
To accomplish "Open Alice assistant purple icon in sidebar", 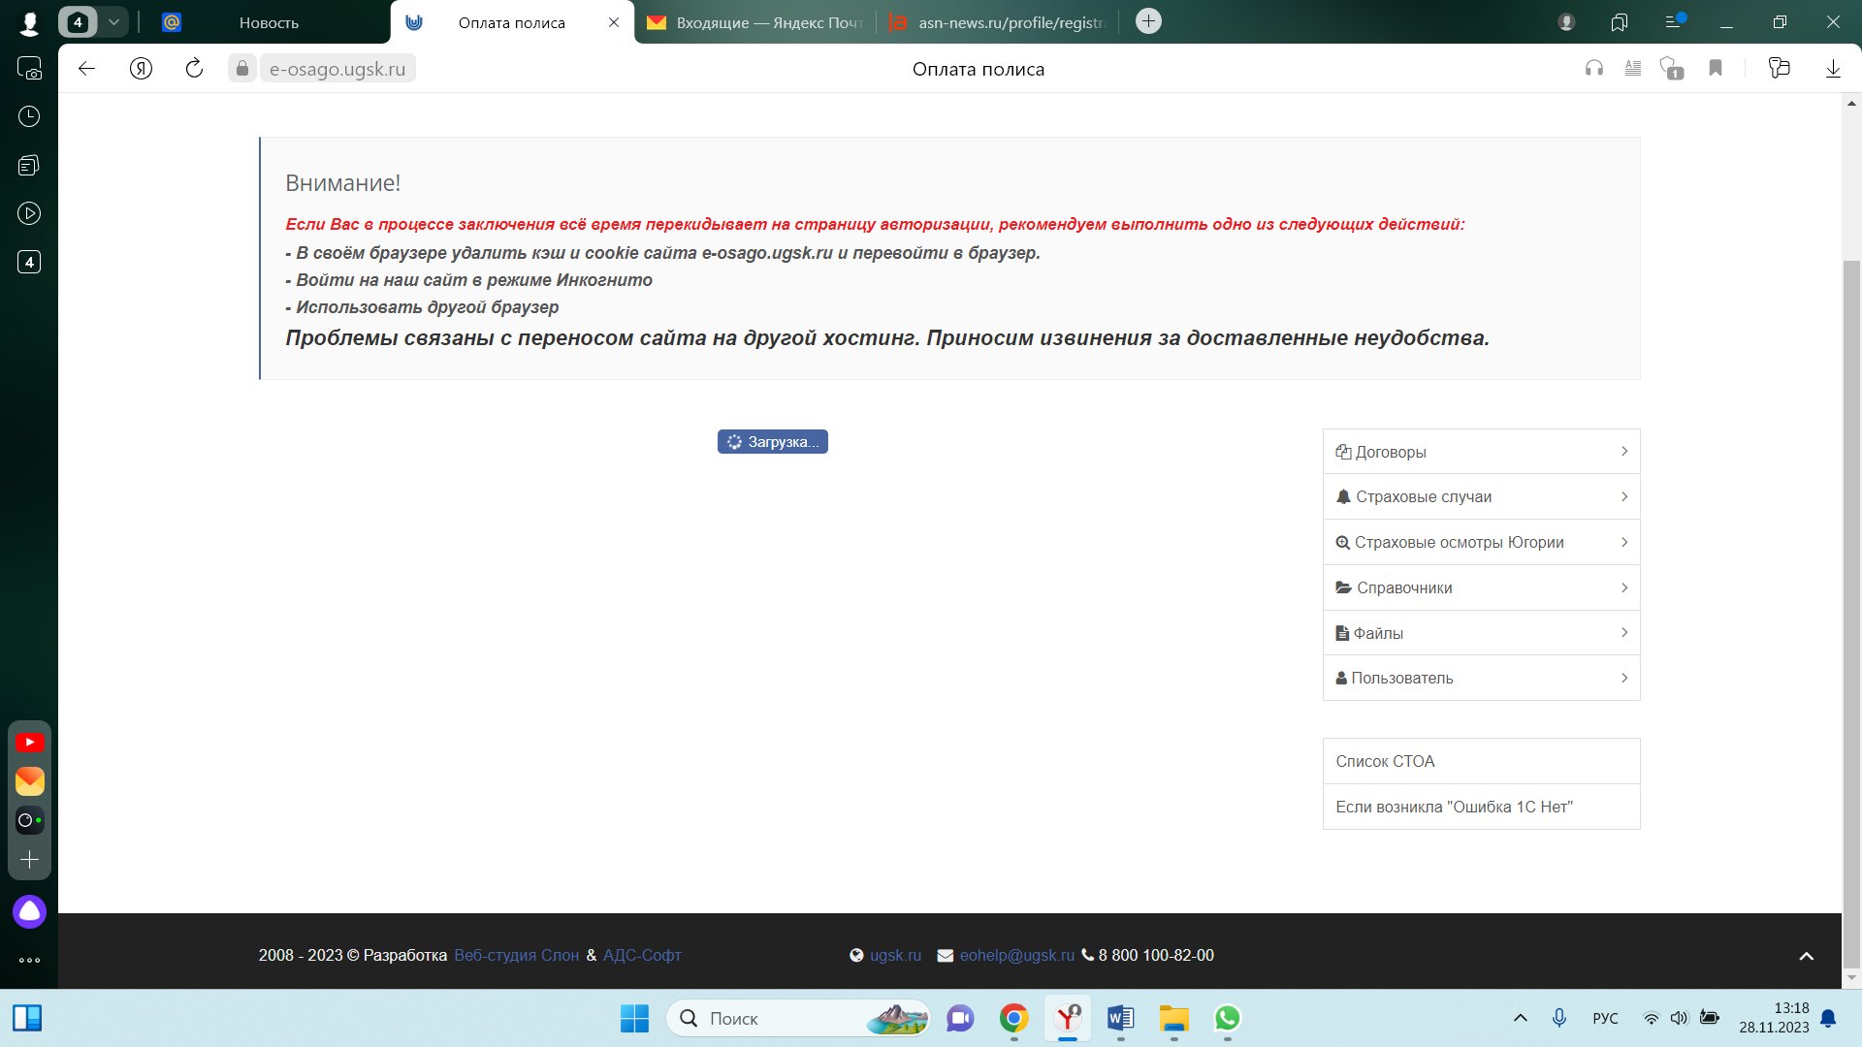I will (x=29, y=911).
